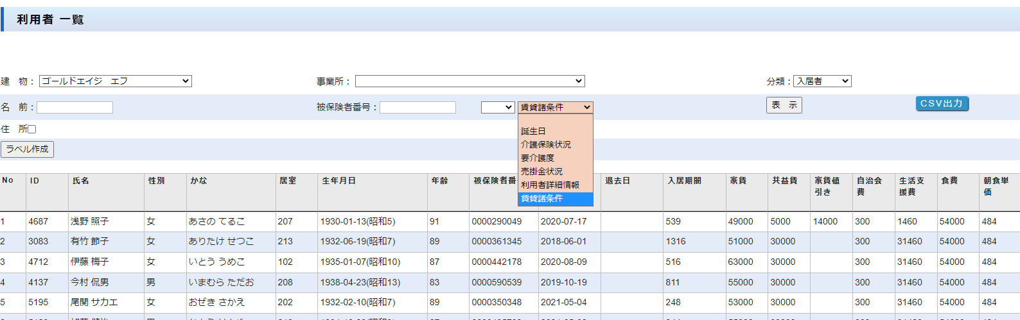Click the ラベル作成 button
This screenshot has width=1020, height=320.
point(27,149)
